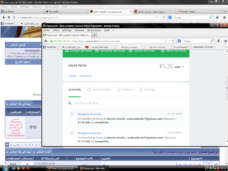Click the Convertir link
Screen dimensions: 228x171
(x=86, y=76)
